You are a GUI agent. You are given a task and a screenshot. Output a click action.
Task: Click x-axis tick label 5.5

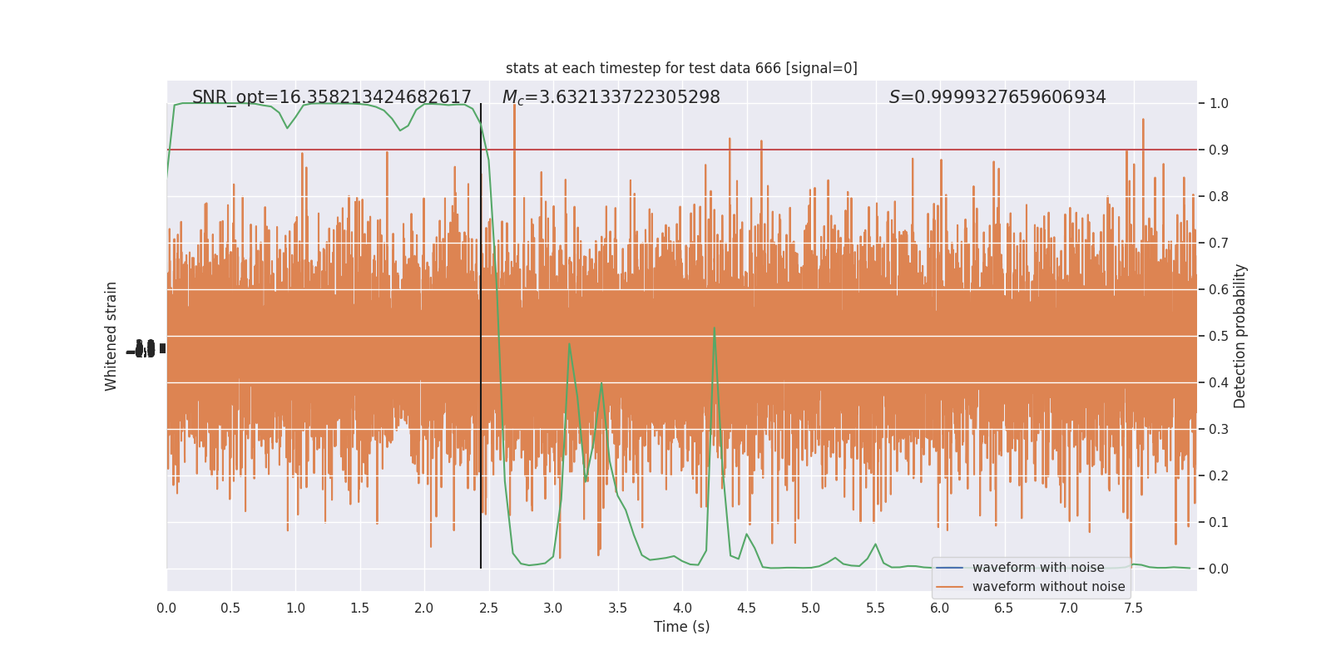pyautogui.click(x=875, y=608)
